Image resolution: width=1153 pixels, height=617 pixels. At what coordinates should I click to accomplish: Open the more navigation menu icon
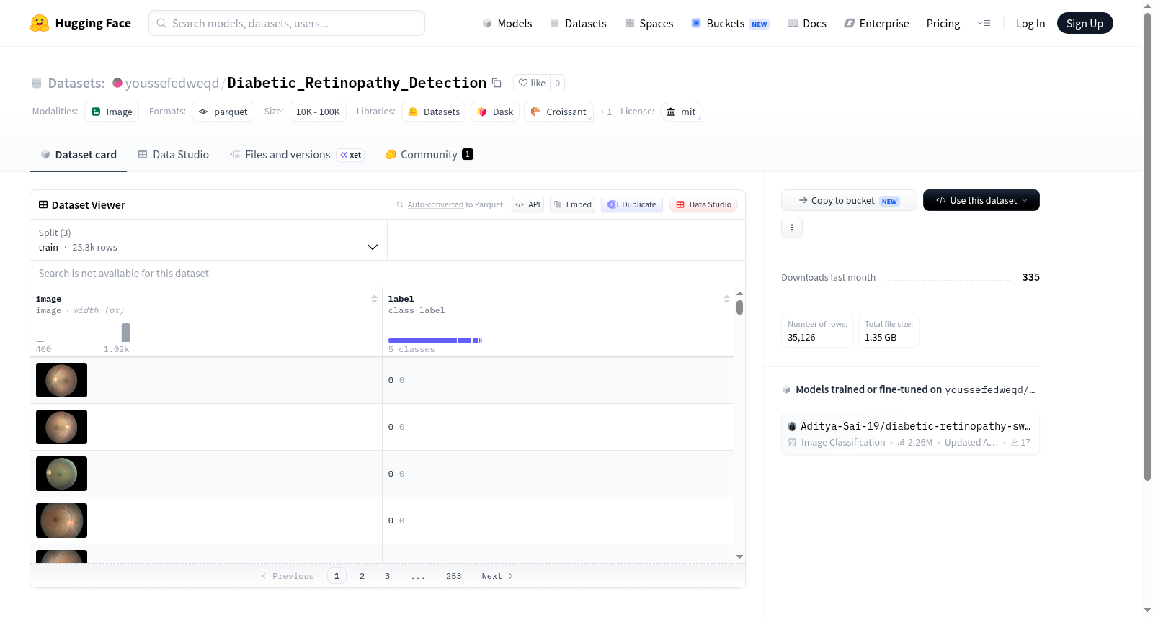tap(984, 23)
